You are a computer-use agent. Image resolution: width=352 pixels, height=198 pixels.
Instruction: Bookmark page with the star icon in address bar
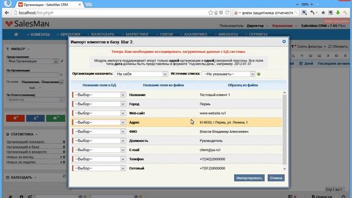pyautogui.click(x=210, y=13)
